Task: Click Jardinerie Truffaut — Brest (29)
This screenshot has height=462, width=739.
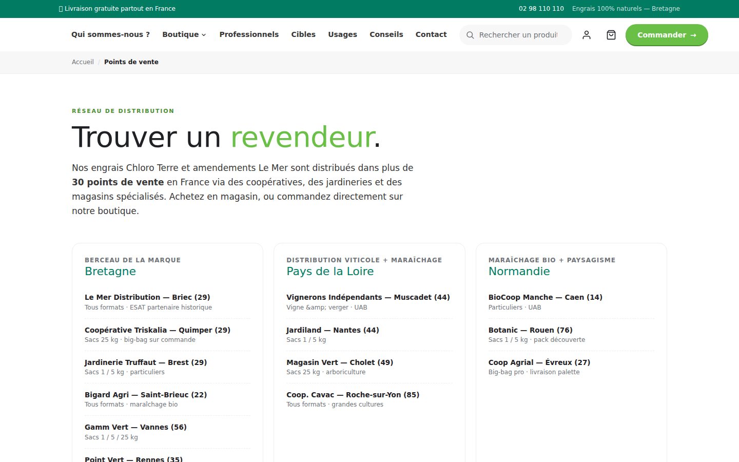Action: pyautogui.click(x=146, y=362)
